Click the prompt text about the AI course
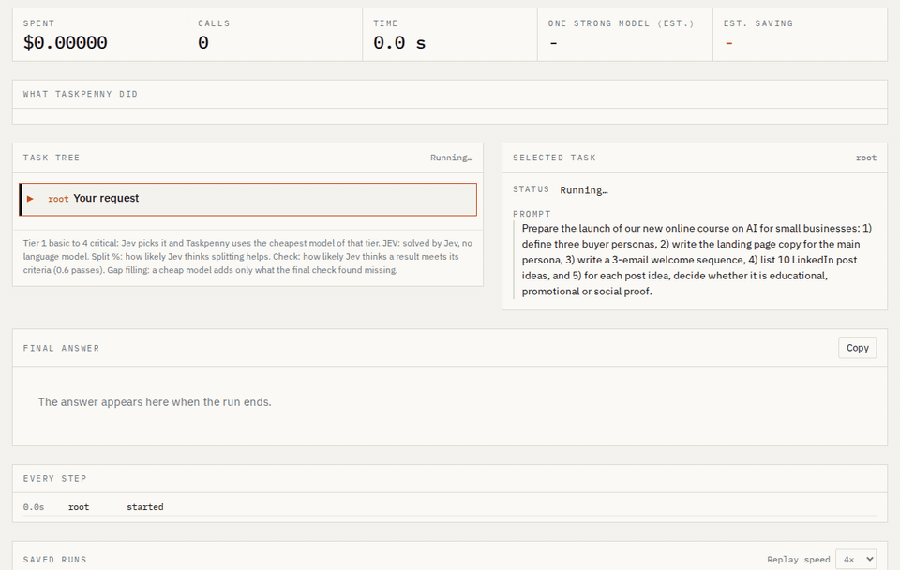This screenshot has height=570, width=900. click(x=697, y=260)
